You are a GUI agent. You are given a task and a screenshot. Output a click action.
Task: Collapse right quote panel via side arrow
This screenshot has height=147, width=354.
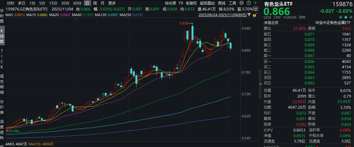point(260,84)
